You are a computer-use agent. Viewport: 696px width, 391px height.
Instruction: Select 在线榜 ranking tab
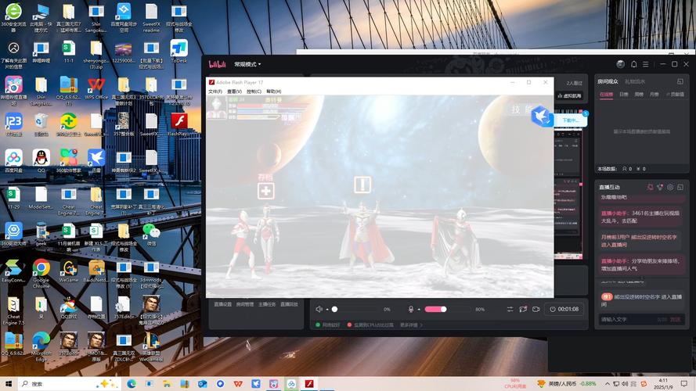[606, 95]
